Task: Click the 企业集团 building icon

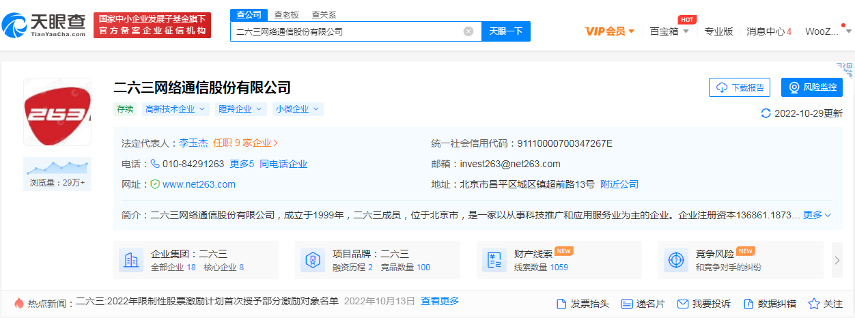Action: [x=130, y=259]
